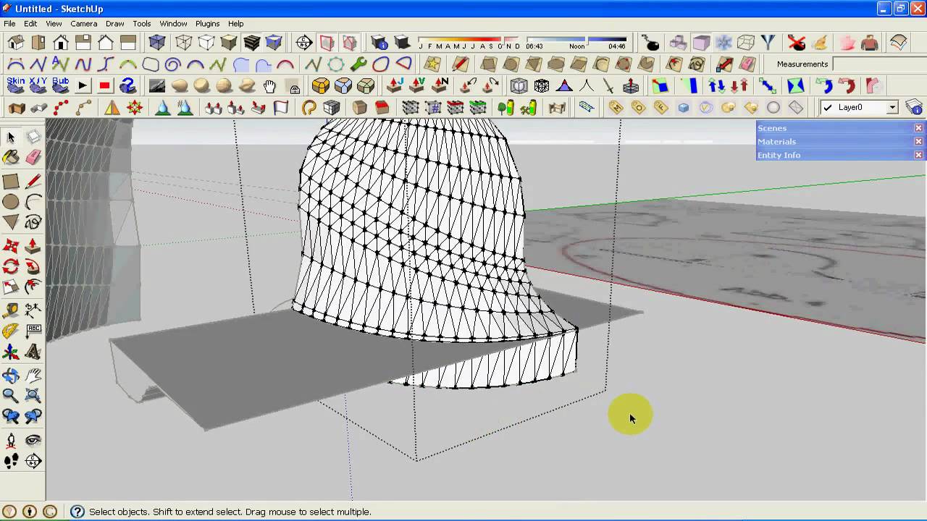This screenshot has width=927, height=521.
Task: Select the Polygon tool
Action: point(11,222)
